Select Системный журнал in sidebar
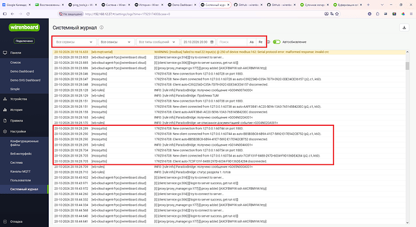 pyautogui.click(x=24, y=189)
